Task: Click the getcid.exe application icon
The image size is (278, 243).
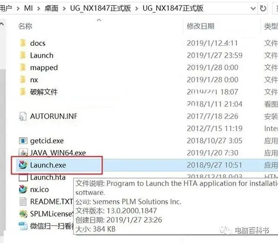Action: (23, 141)
